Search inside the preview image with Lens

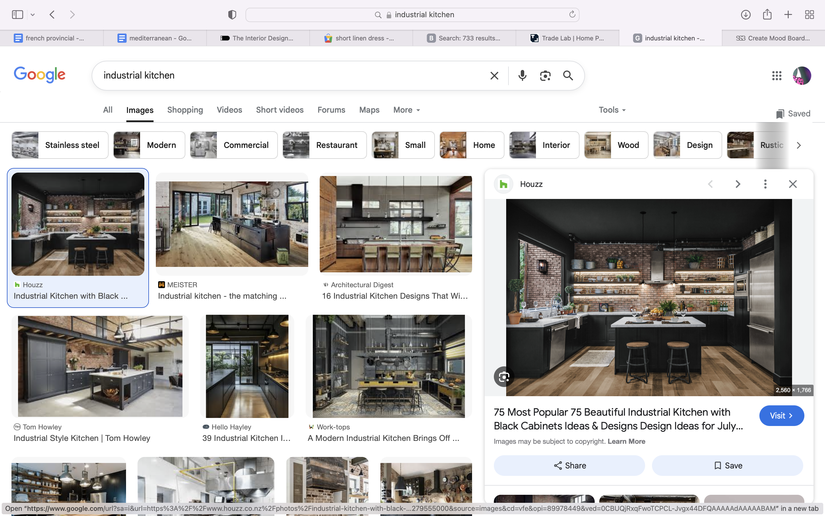point(504,377)
